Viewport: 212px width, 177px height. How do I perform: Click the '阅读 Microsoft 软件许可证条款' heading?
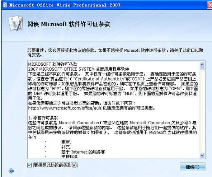click(69, 24)
